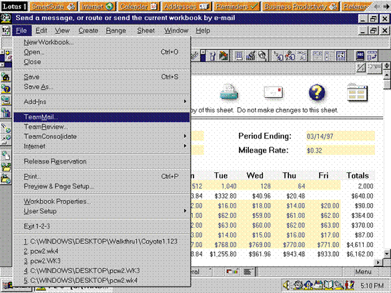Open recent file 2. pcw2.wk4
This screenshot has height=293, width=391.
tap(101, 251)
